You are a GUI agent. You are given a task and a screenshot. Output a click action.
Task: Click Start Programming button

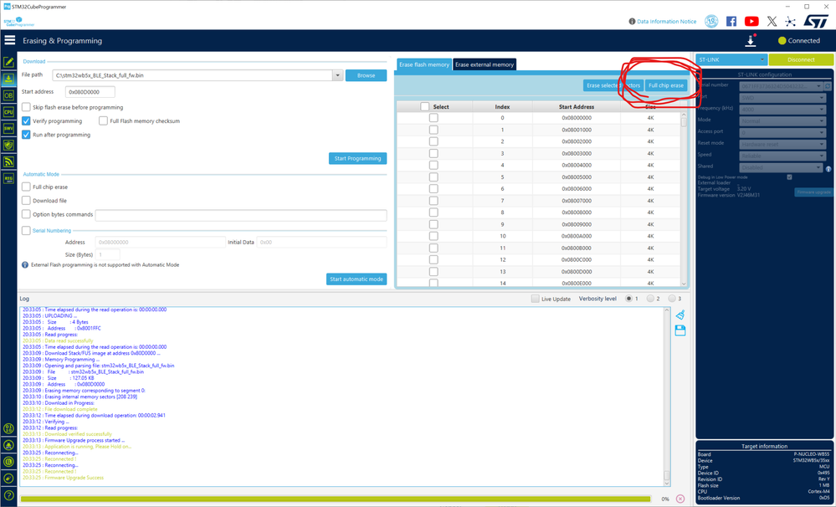[x=358, y=158]
